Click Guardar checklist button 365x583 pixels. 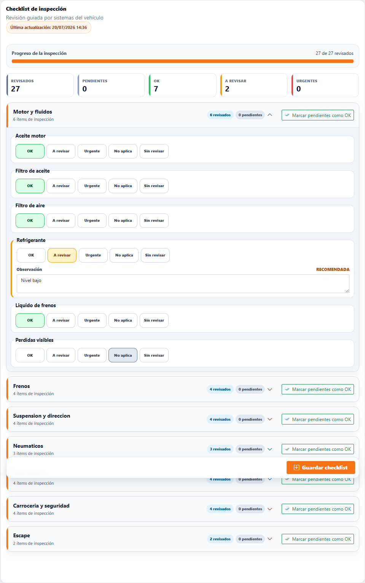point(321,468)
